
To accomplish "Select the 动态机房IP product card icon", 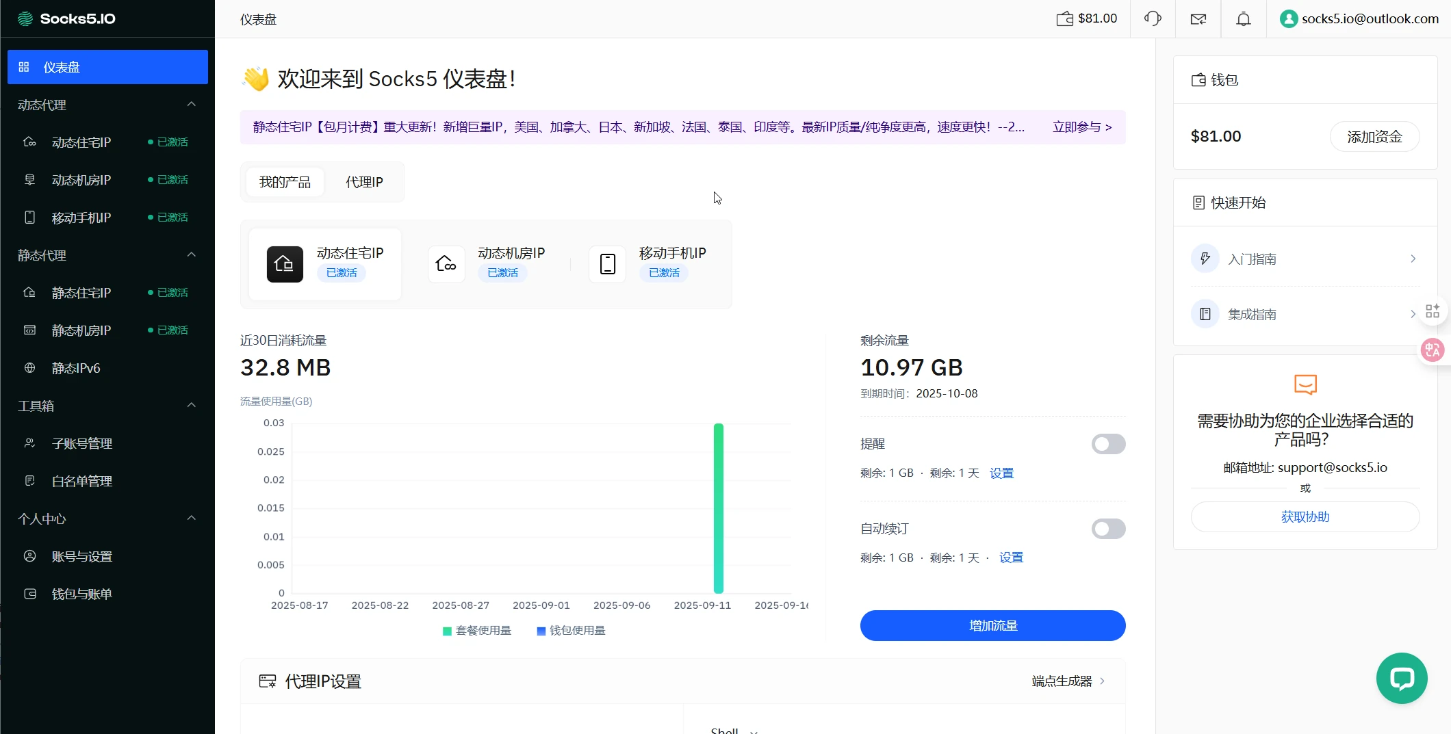I will tap(446, 264).
